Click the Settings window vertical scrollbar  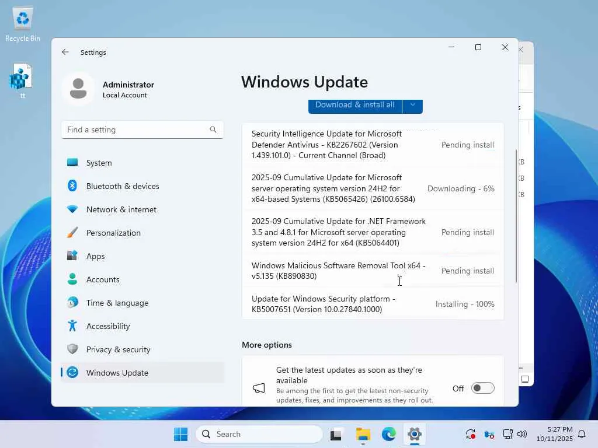click(516, 216)
